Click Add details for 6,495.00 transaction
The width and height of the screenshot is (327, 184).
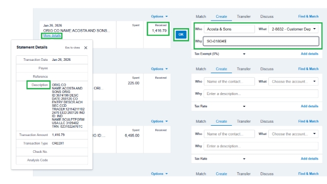coord(310,158)
